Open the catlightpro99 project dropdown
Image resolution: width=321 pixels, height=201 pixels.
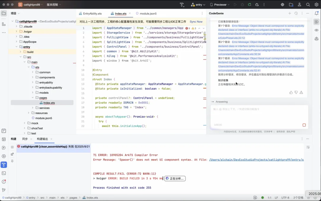pos(31,5)
